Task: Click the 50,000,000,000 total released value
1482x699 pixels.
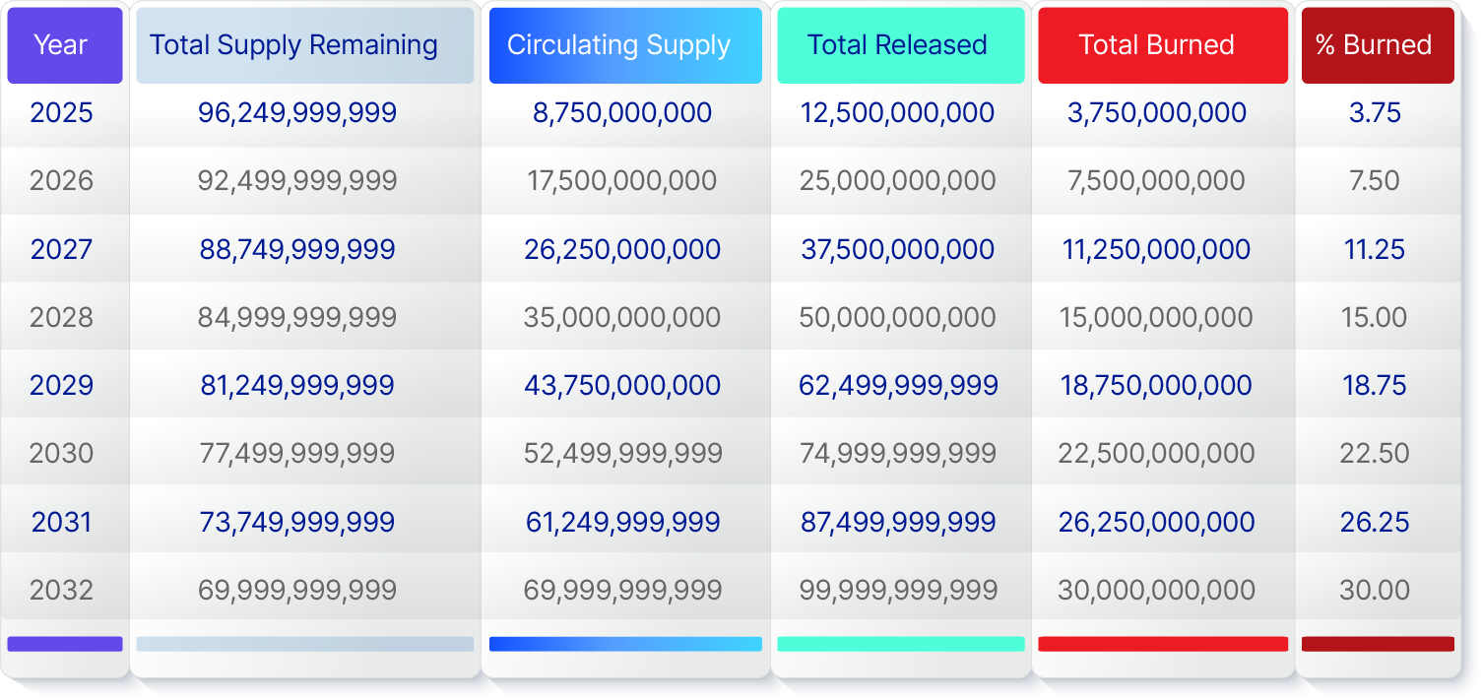Action: (x=897, y=318)
